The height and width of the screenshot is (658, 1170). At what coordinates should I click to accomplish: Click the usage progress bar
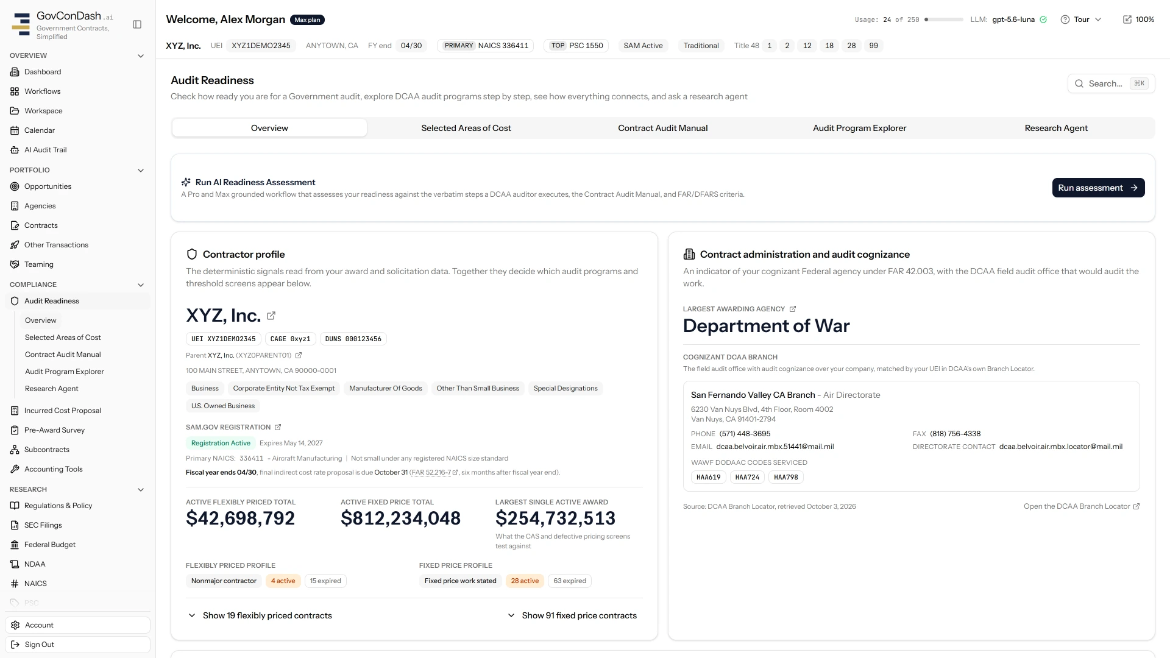point(944,19)
